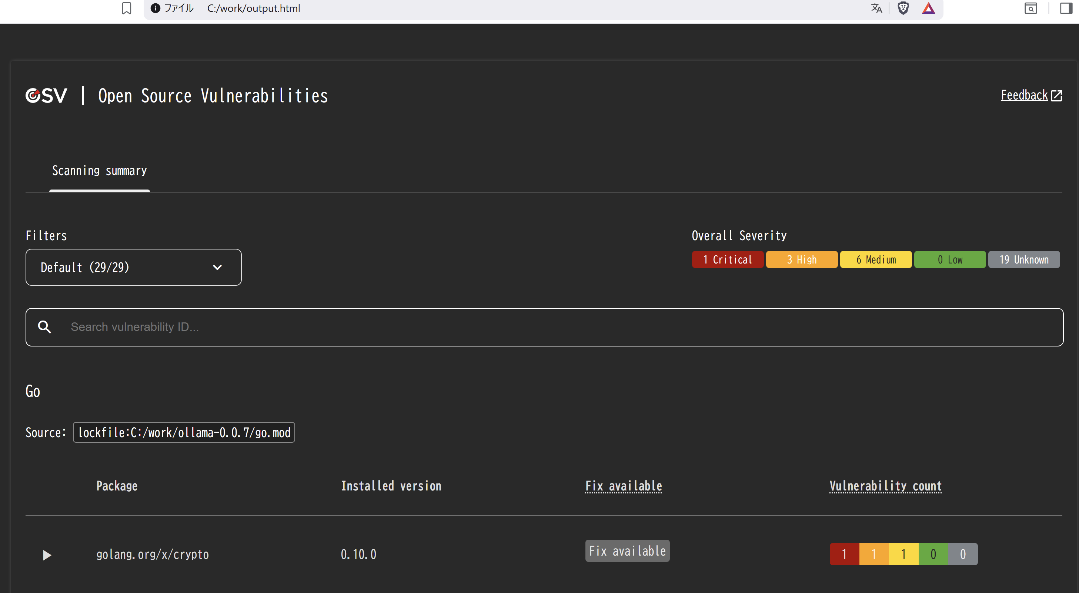Open the Feedback link
This screenshot has width=1079, height=593.
coord(1024,96)
